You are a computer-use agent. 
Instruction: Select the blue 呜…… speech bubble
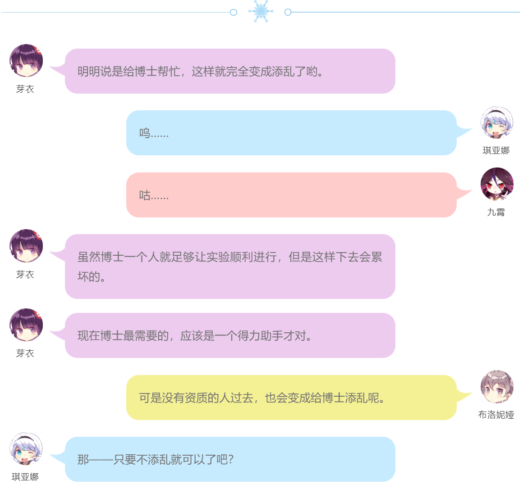[x=291, y=133]
